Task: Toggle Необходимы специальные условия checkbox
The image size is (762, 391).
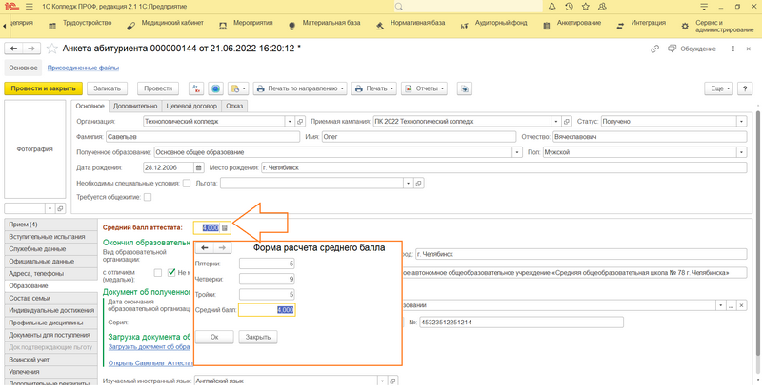Action: coord(187,182)
